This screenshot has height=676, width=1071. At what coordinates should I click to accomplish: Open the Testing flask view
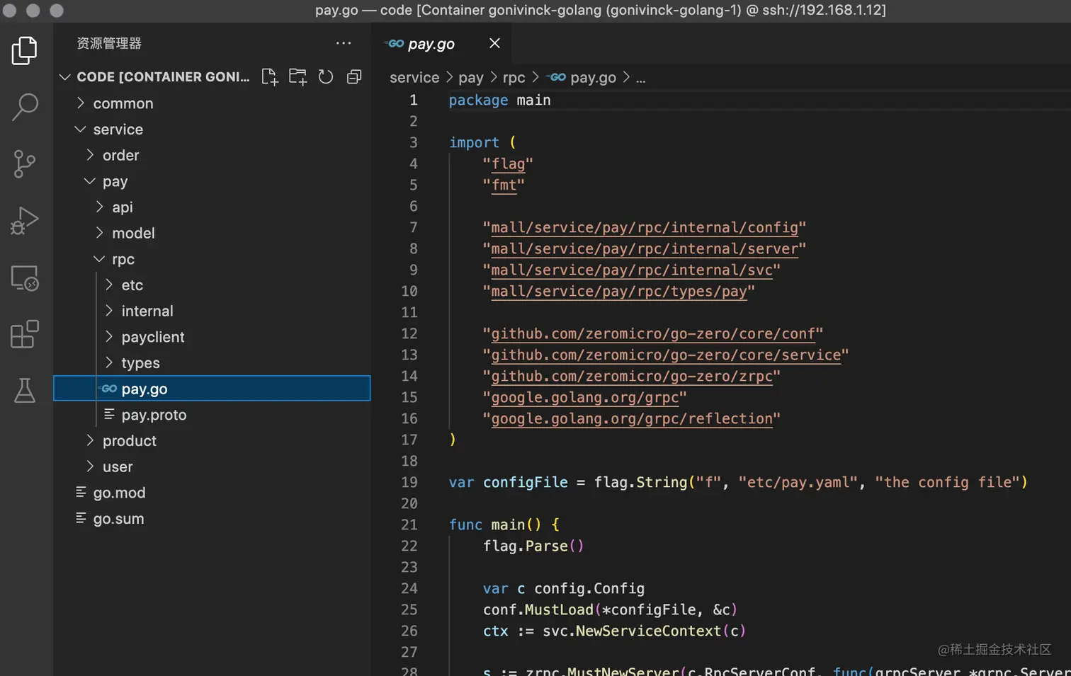pos(25,390)
